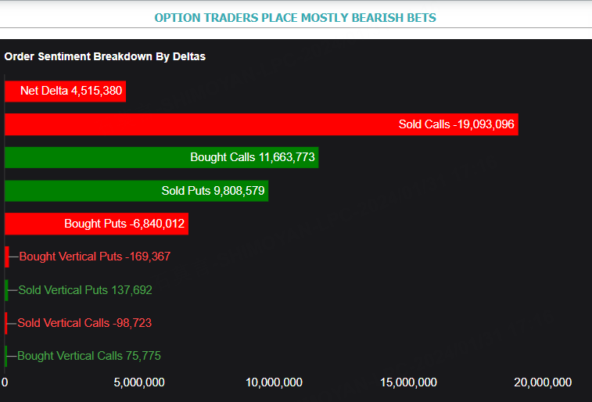Click the small green Sold Vertical Puts bar

pos(6,290)
